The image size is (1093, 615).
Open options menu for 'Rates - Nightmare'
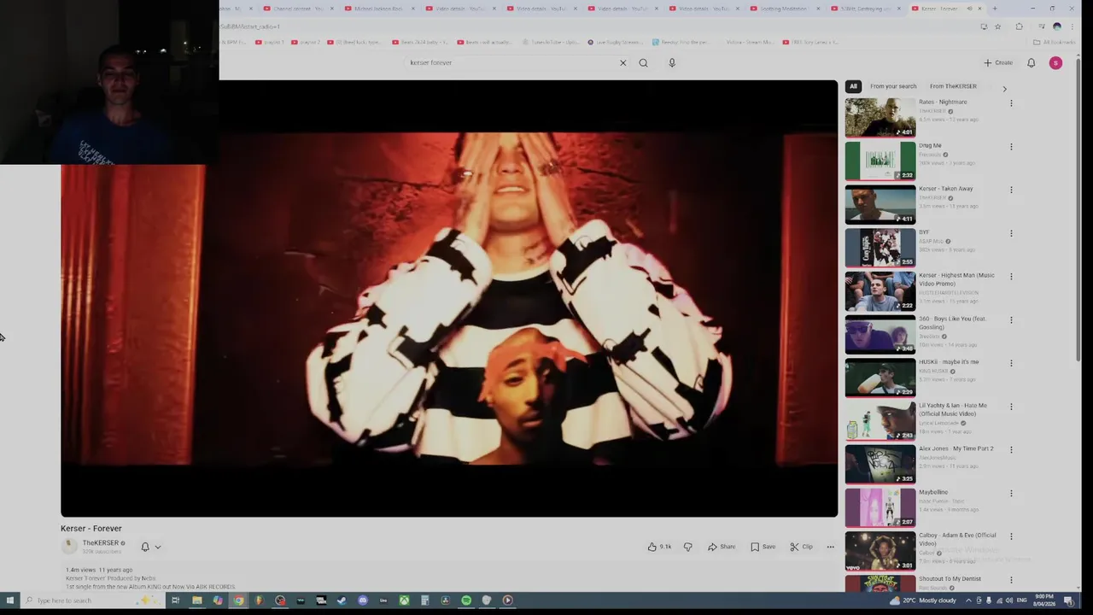click(x=1011, y=103)
